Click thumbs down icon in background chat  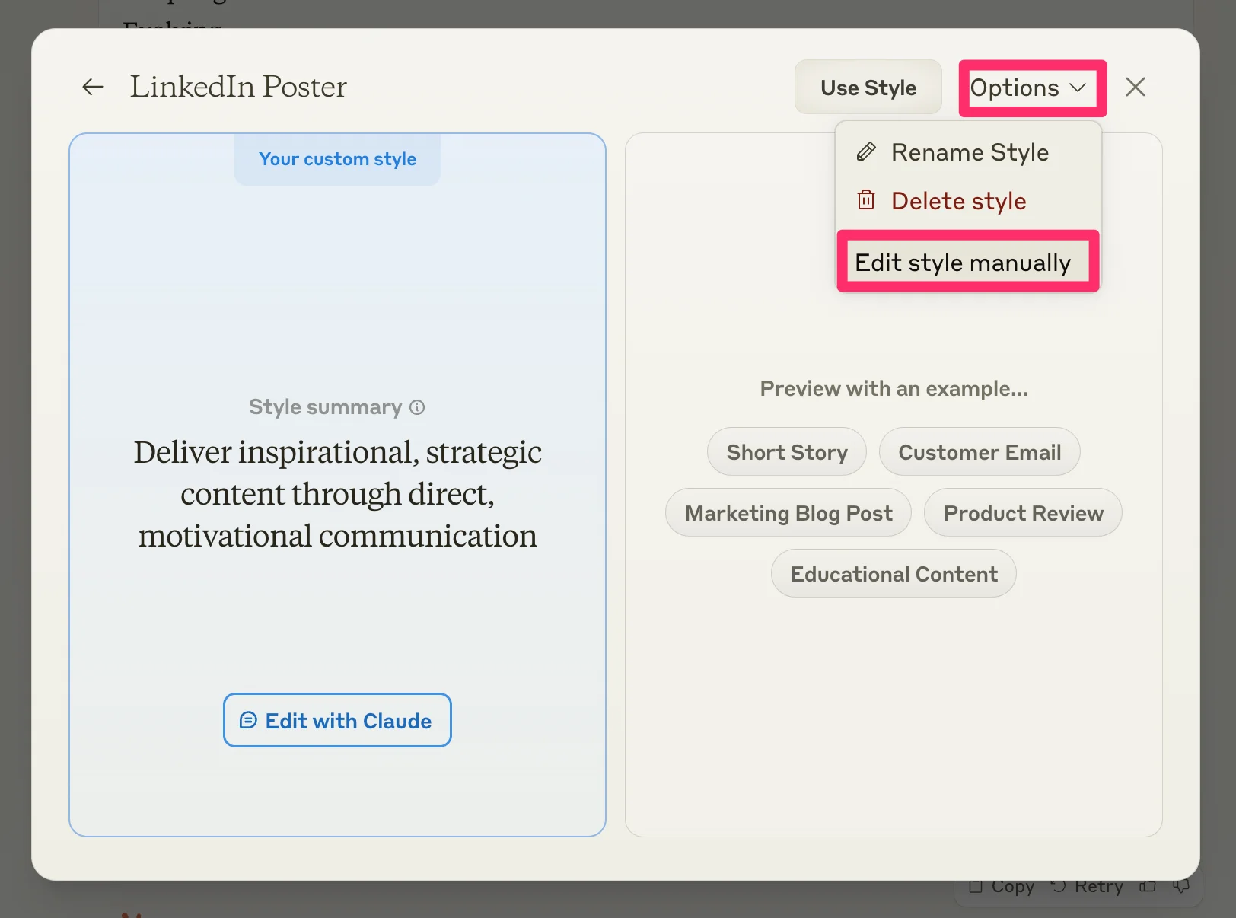[1180, 887]
